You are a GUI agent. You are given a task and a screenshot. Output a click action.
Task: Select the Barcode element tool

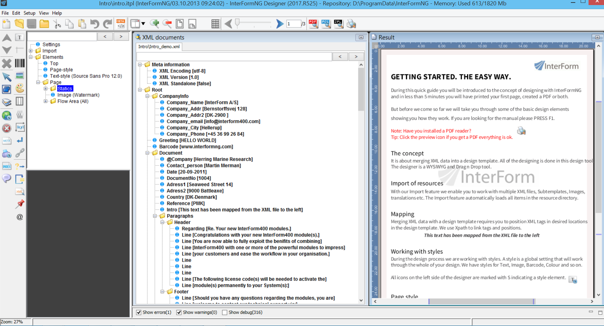20,63
